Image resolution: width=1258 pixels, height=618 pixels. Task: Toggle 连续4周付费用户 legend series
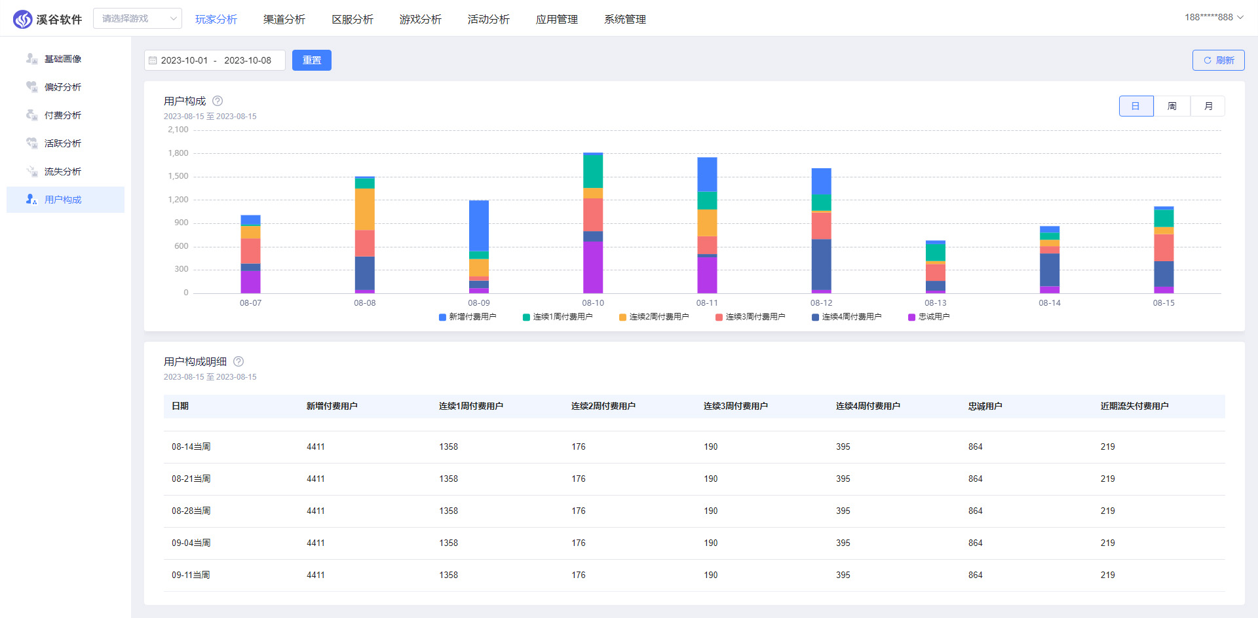[847, 317]
